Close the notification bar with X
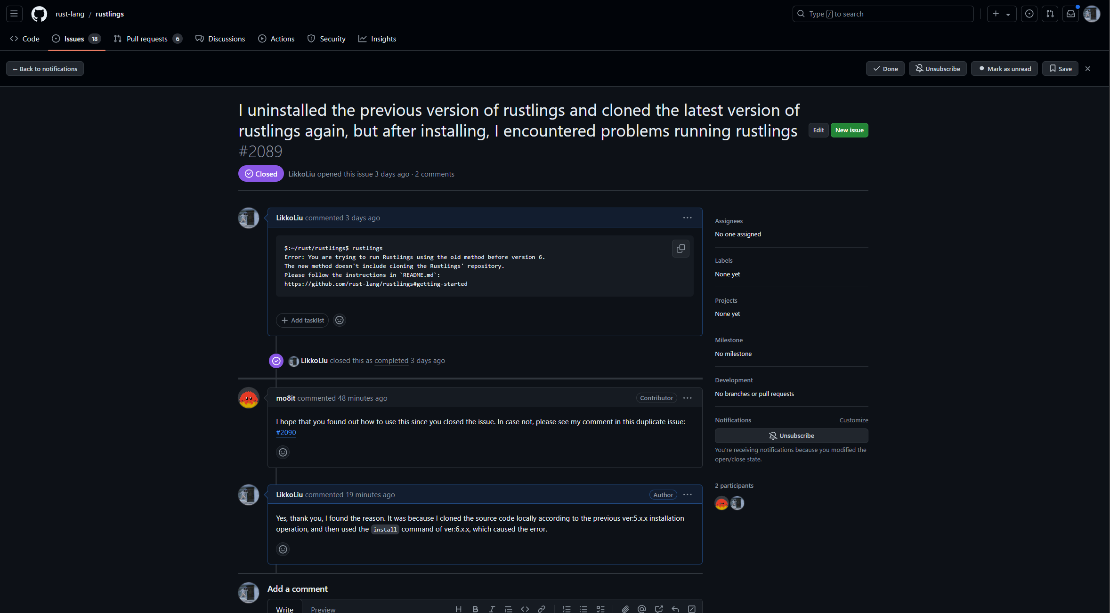The width and height of the screenshot is (1110, 613). [x=1088, y=69]
